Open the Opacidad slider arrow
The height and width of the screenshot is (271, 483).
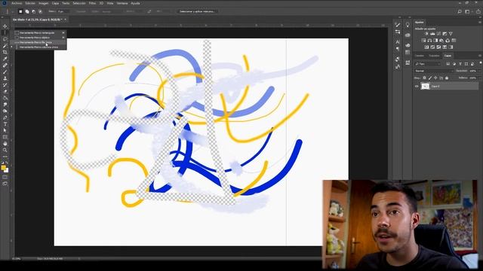pyautogui.click(x=481, y=71)
